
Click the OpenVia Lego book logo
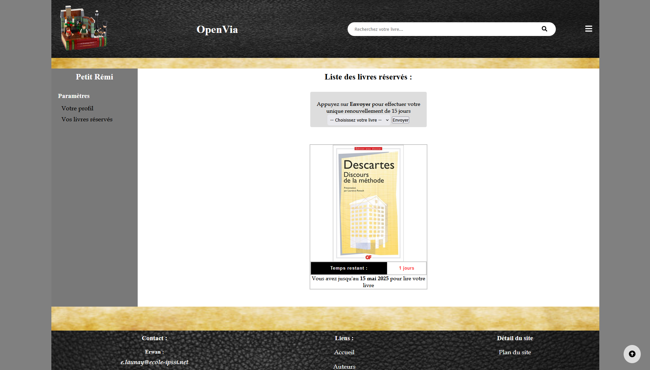pos(84,28)
